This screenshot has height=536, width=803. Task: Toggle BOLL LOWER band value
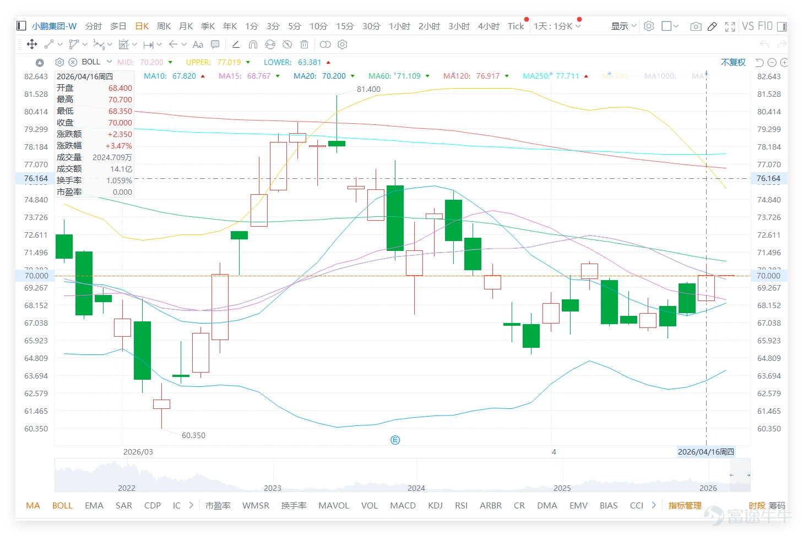point(292,62)
